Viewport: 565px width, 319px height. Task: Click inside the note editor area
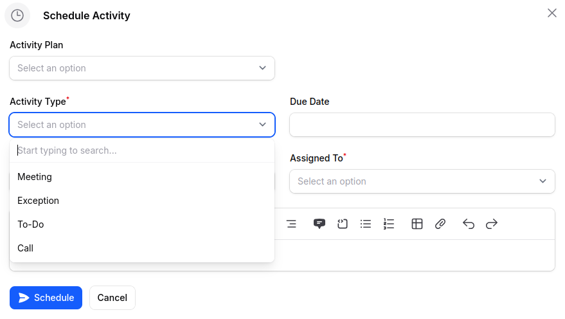coord(415,255)
